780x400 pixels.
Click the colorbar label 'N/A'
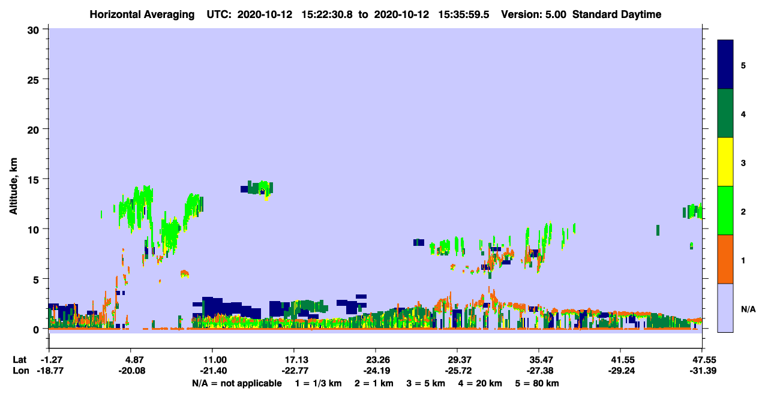(x=748, y=309)
